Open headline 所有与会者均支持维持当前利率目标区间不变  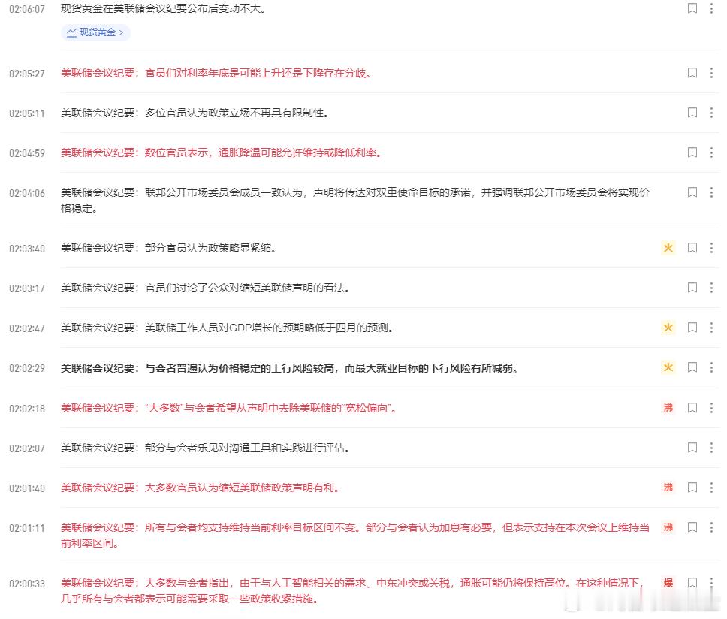coord(355,536)
